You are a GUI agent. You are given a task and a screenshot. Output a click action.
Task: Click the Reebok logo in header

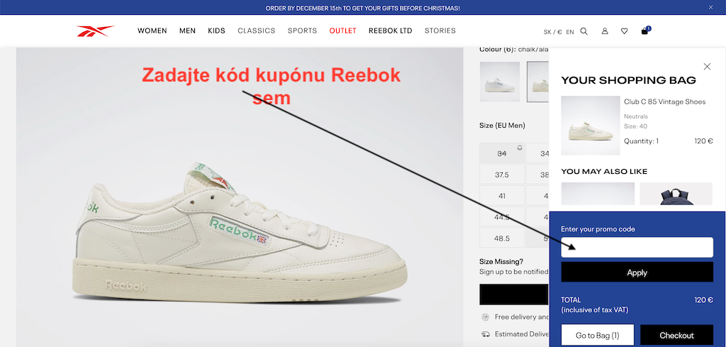click(96, 31)
